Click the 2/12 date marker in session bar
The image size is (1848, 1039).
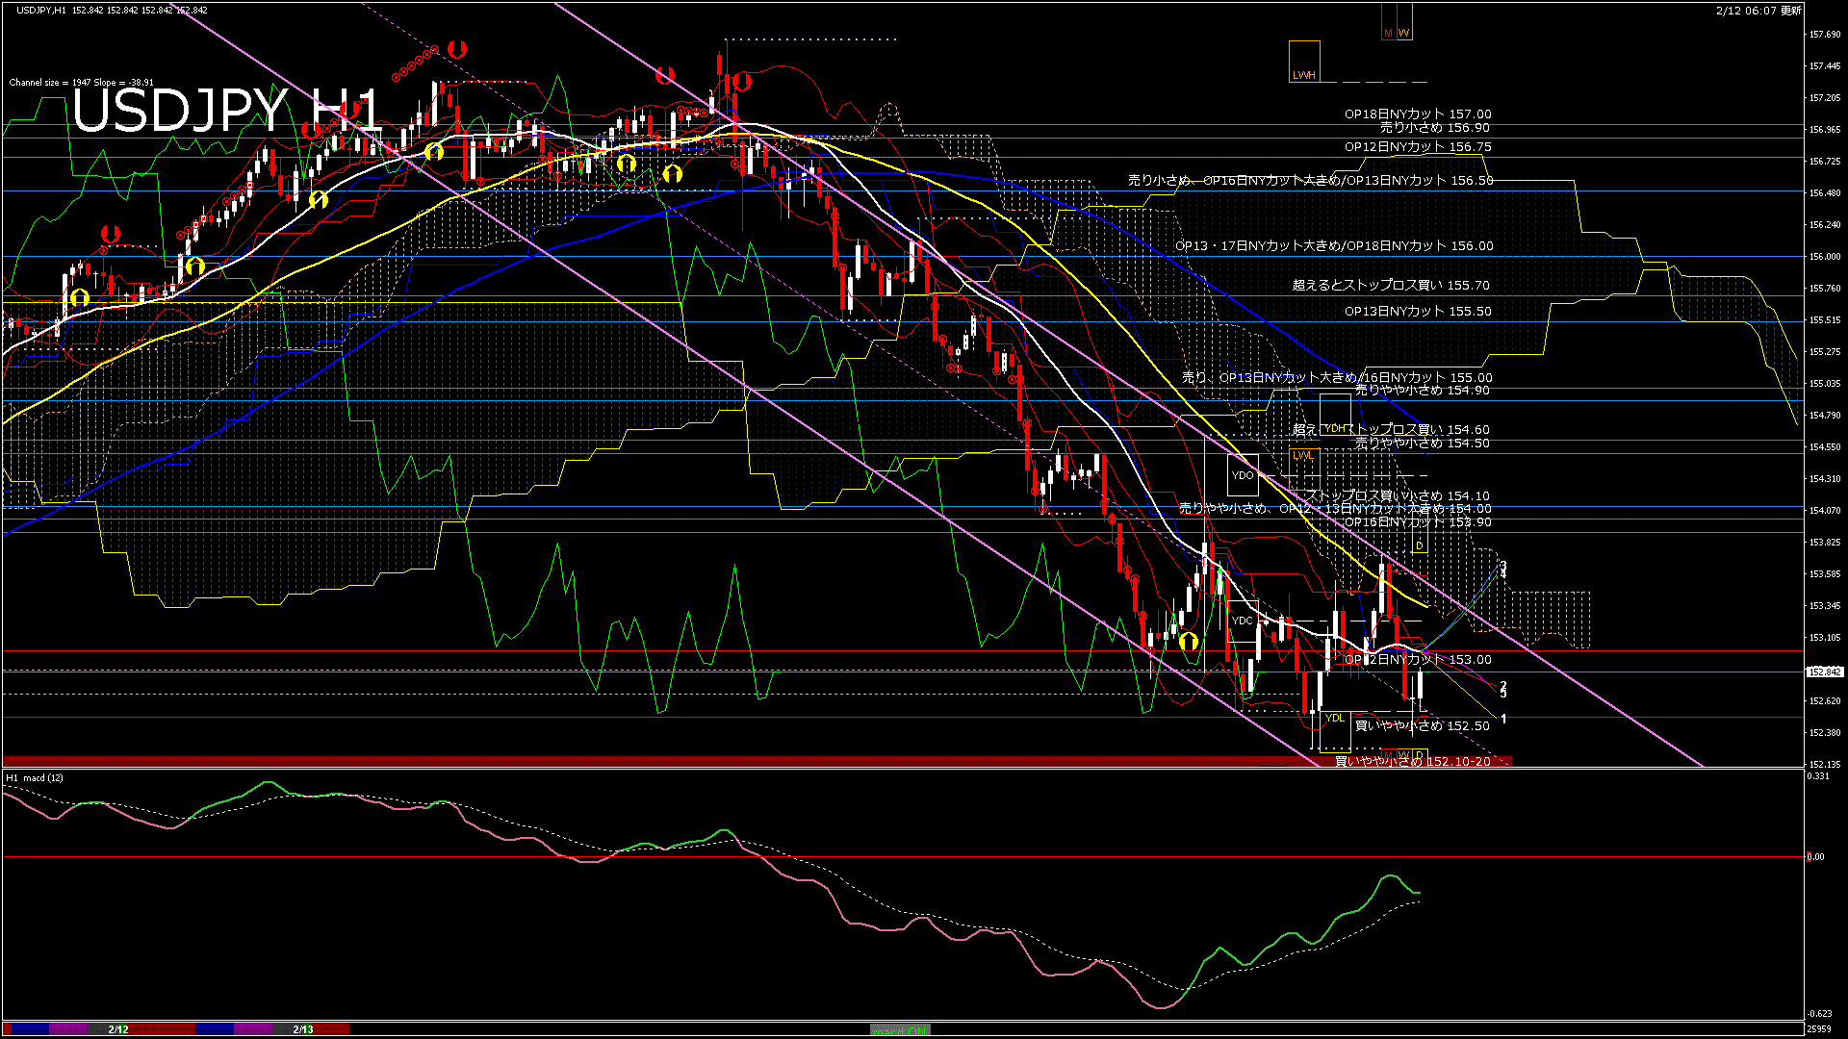tap(118, 1029)
